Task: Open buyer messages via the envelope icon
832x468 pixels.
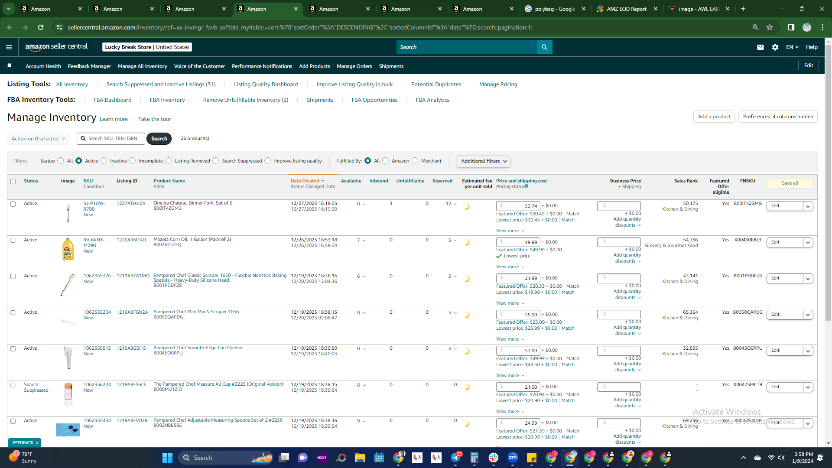Action: [760, 47]
